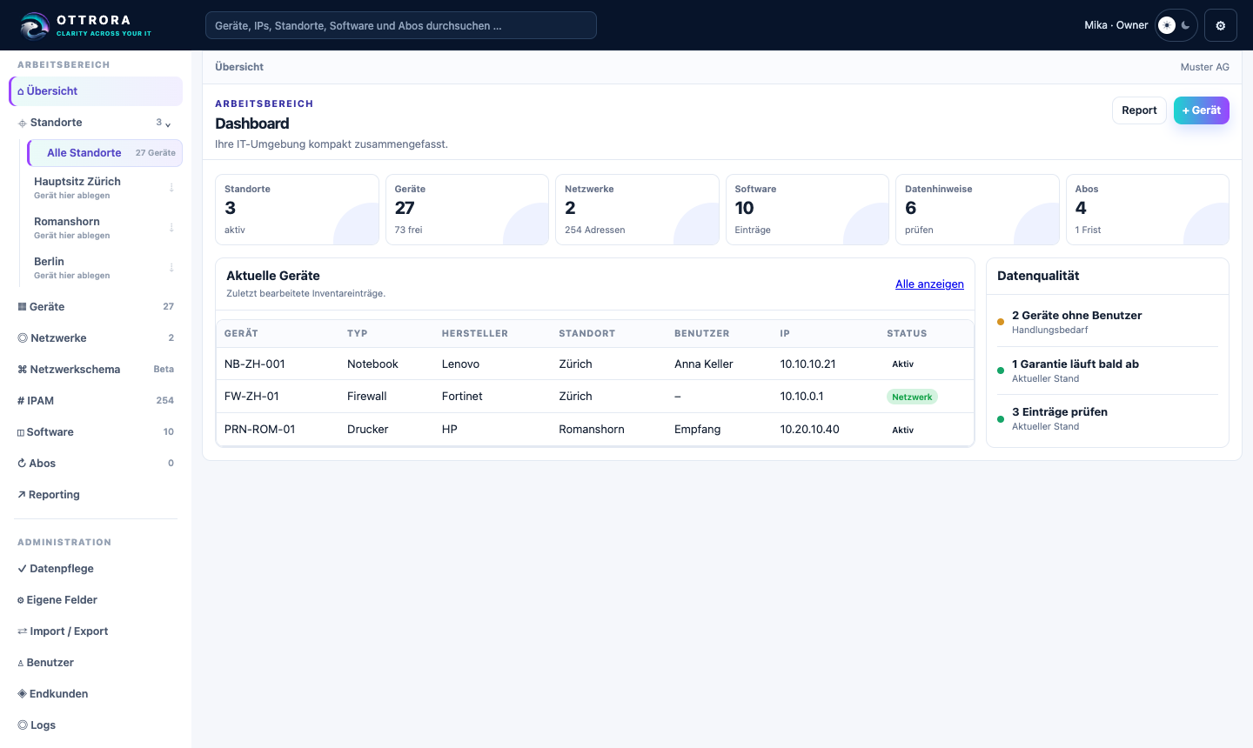
Task: Select the Hauptsitz Zürich location
Action: point(104,187)
